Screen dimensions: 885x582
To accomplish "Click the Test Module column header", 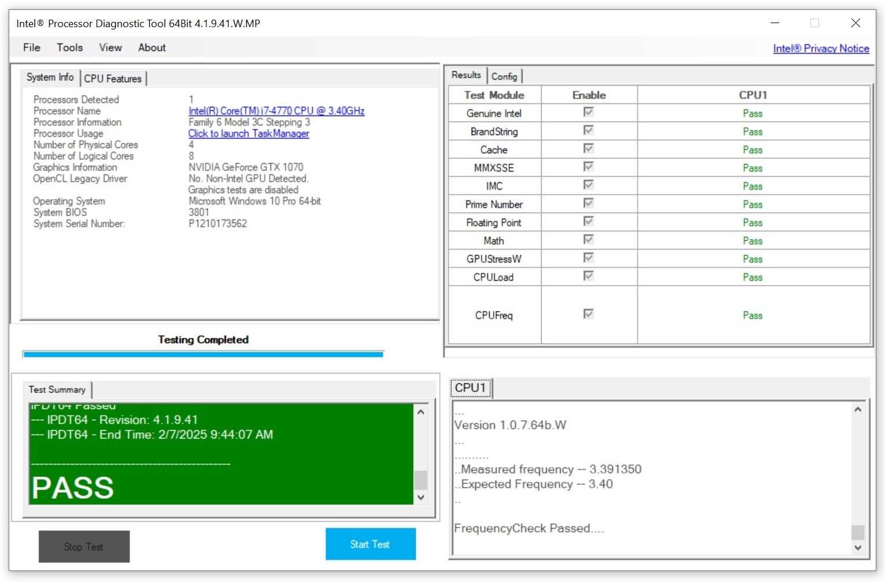I will tap(494, 95).
